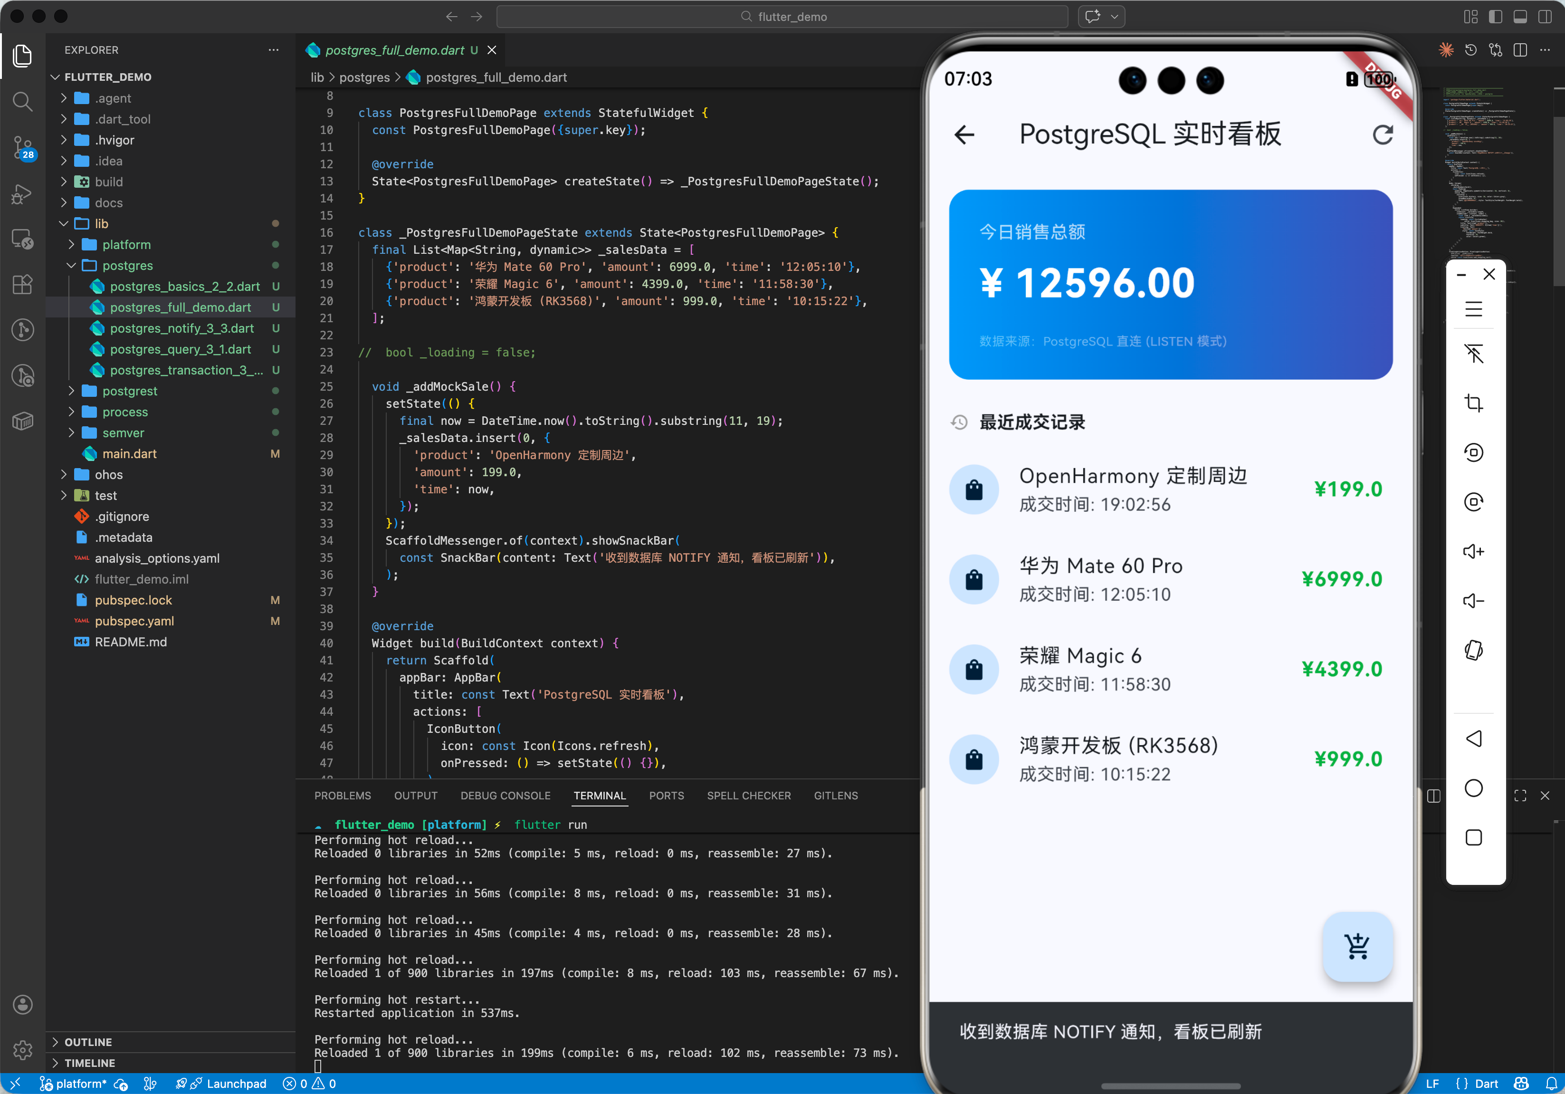Open the Run and Debug view

coord(22,193)
